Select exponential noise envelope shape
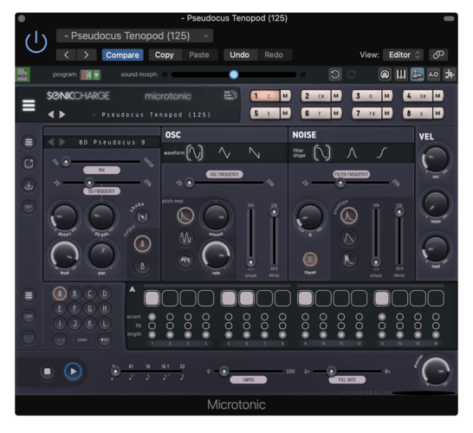This screenshot has height=433, width=473. click(x=349, y=216)
